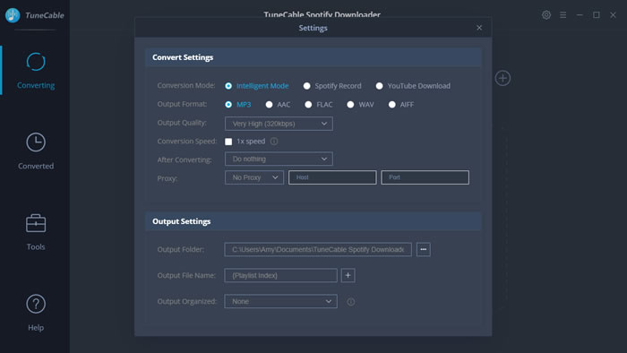
Task: Open After Converting dropdown Do nothing
Action: coord(279,159)
